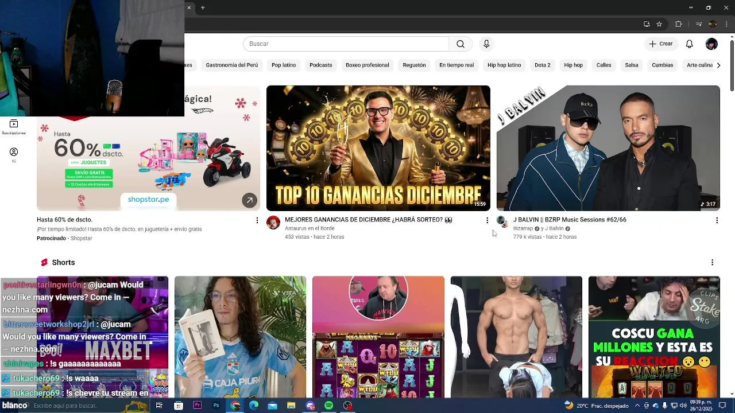The width and height of the screenshot is (735, 413).
Task: Open the MEJORES GANANCIAS DE DICIEMBRE title
Action: click(369, 220)
